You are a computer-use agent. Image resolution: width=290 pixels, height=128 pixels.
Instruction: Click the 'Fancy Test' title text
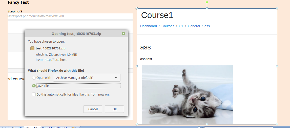18,3
